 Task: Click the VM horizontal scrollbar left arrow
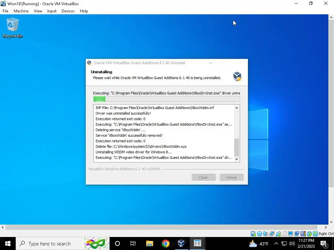coord(3,227)
